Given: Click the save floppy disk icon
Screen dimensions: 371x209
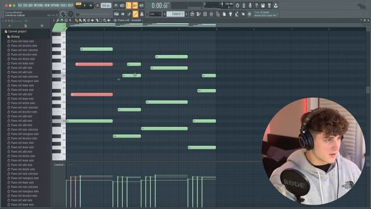Looking at the screenshot, I should tap(263, 5).
